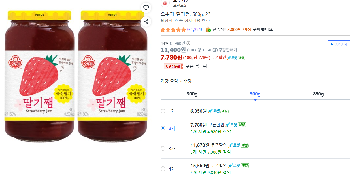
Task: Select the 4개 quantity radio option
Action: click(163, 169)
